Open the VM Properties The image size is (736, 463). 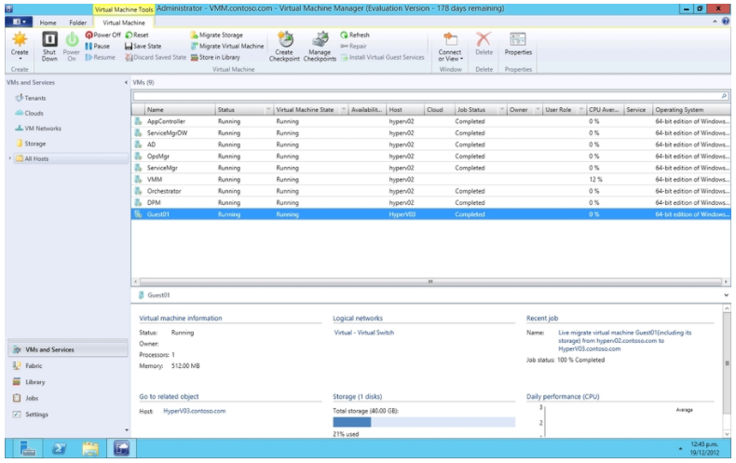(518, 44)
